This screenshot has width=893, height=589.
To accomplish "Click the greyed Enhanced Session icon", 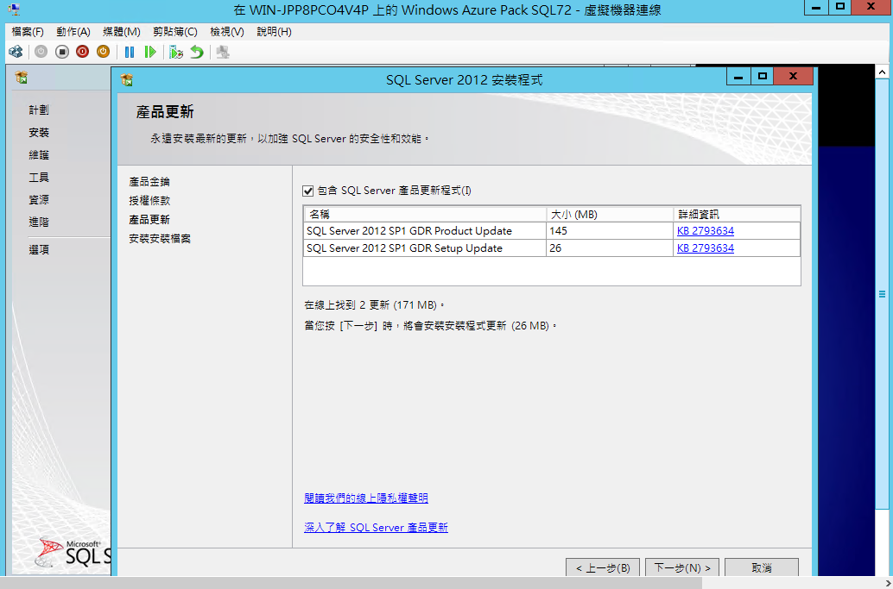I will coord(223,53).
